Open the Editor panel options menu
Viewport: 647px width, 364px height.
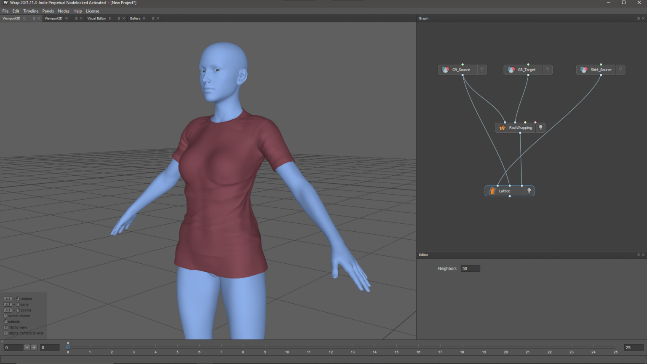[x=639, y=254]
